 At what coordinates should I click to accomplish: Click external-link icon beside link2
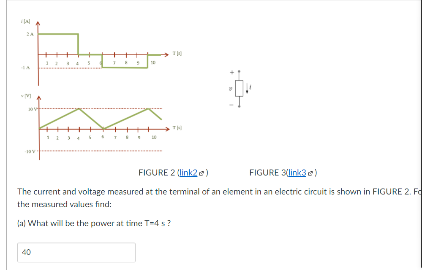tap(202, 173)
